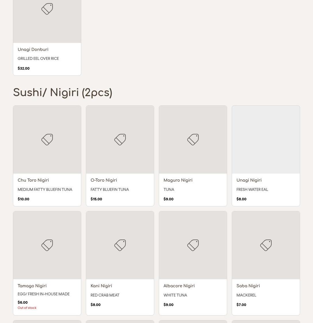Click the O-Toro Nigiri tag icon

(120, 140)
